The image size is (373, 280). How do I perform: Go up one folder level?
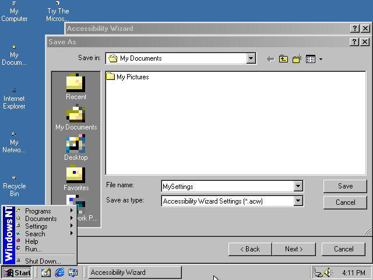283,59
